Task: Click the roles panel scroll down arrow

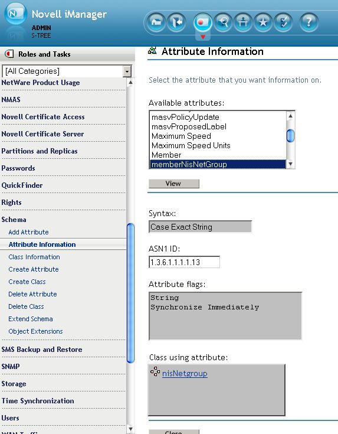Action: pyautogui.click(x=130, y=429)
